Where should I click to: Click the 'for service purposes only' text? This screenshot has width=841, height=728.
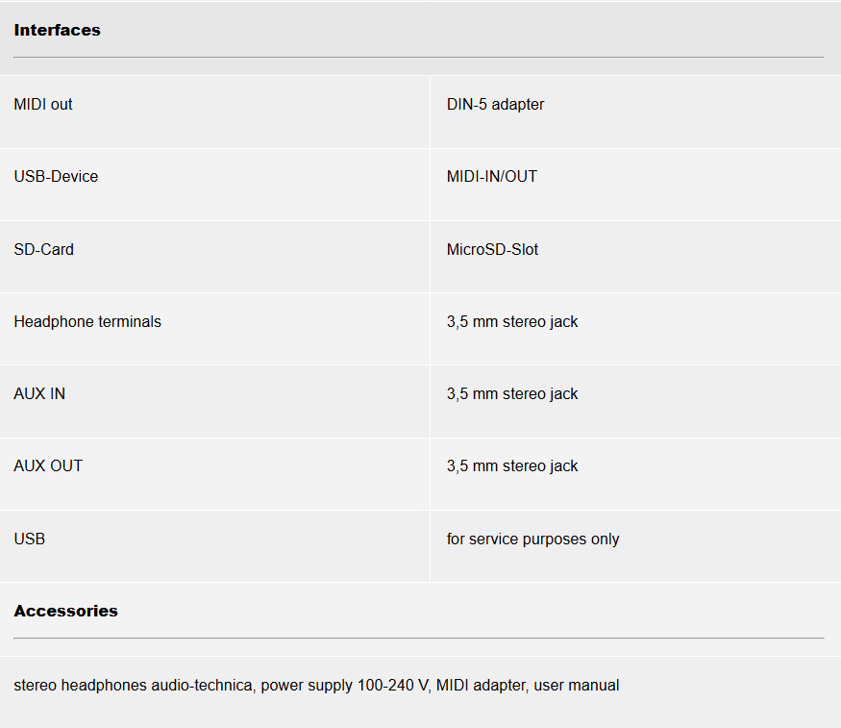pos(532,539)
